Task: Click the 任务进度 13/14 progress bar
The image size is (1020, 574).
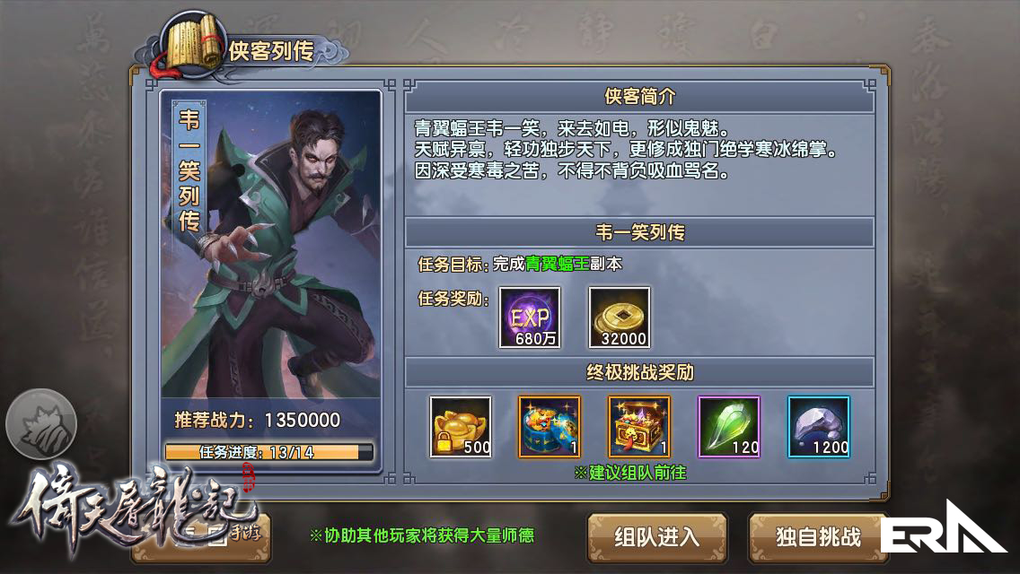Action: point(269,452)
